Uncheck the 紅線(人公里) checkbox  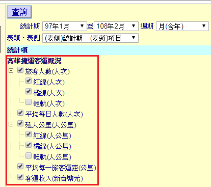pyautogui.click(x=29, y=134)
